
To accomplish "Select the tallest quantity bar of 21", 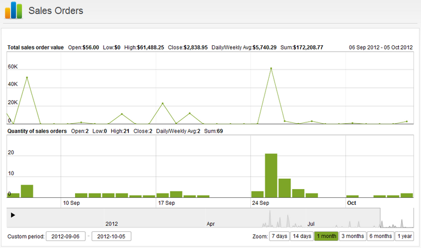I will pos(271,175).
